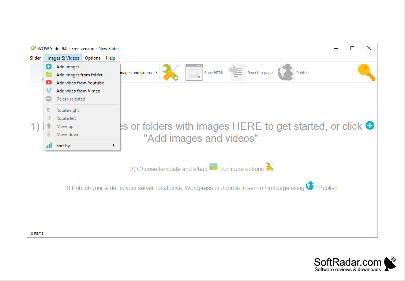The image size is (405, 281).
Task: Click the bar chart Sort by icon
Action: tap(49, 145)
